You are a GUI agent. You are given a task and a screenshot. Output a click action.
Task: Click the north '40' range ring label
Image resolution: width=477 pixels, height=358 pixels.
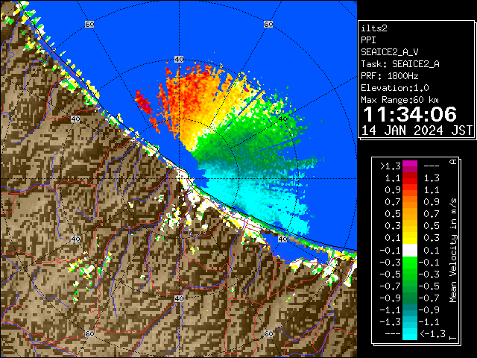click(179, 60)
